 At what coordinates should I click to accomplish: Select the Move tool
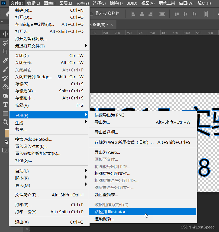(5, 34)
